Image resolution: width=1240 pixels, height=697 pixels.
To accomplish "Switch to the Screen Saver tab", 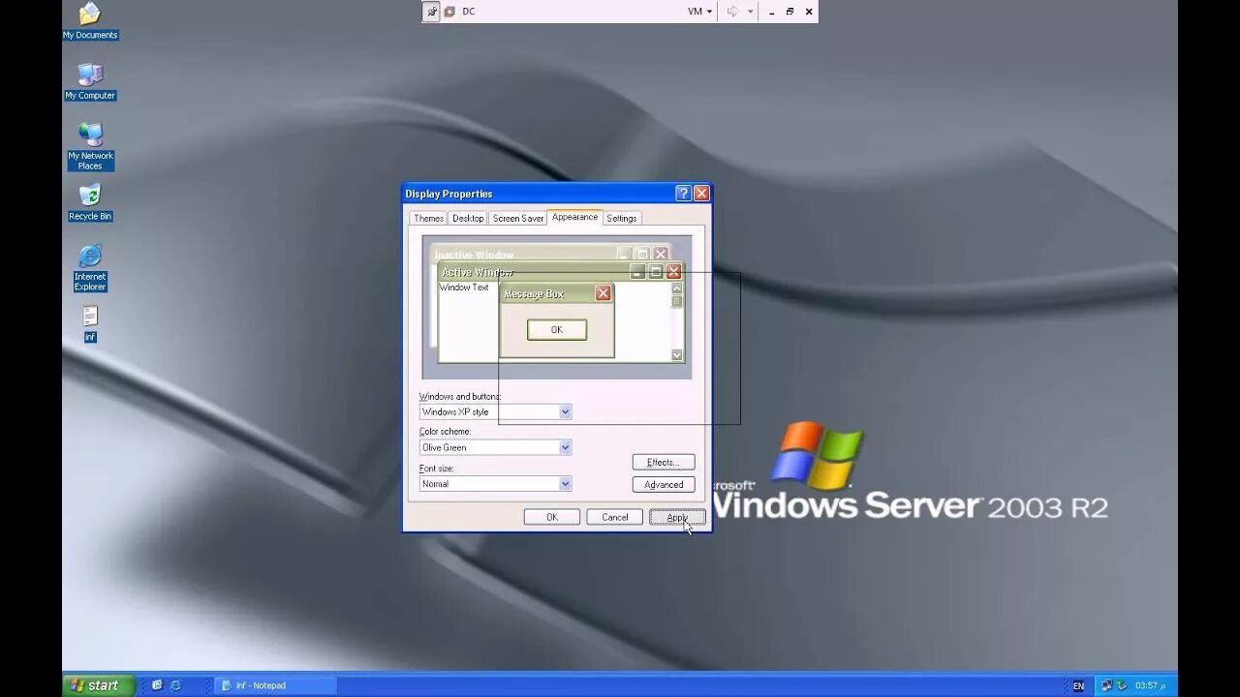I will click(x=518, y=219).
